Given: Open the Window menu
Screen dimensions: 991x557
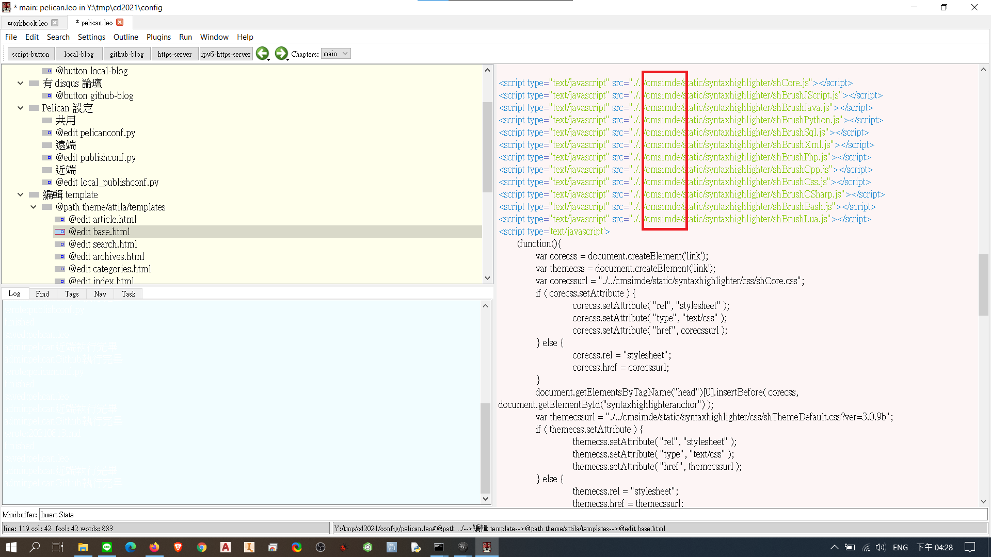Looking at the screenshot, I should tap(214, 37).
